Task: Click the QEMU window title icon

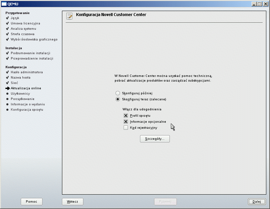Action: tap(4, 4)
